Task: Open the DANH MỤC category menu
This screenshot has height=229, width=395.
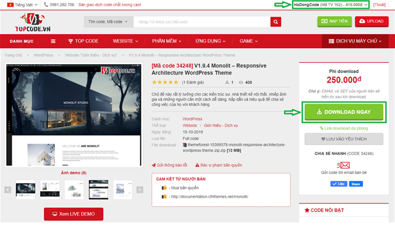Action: 22,41
